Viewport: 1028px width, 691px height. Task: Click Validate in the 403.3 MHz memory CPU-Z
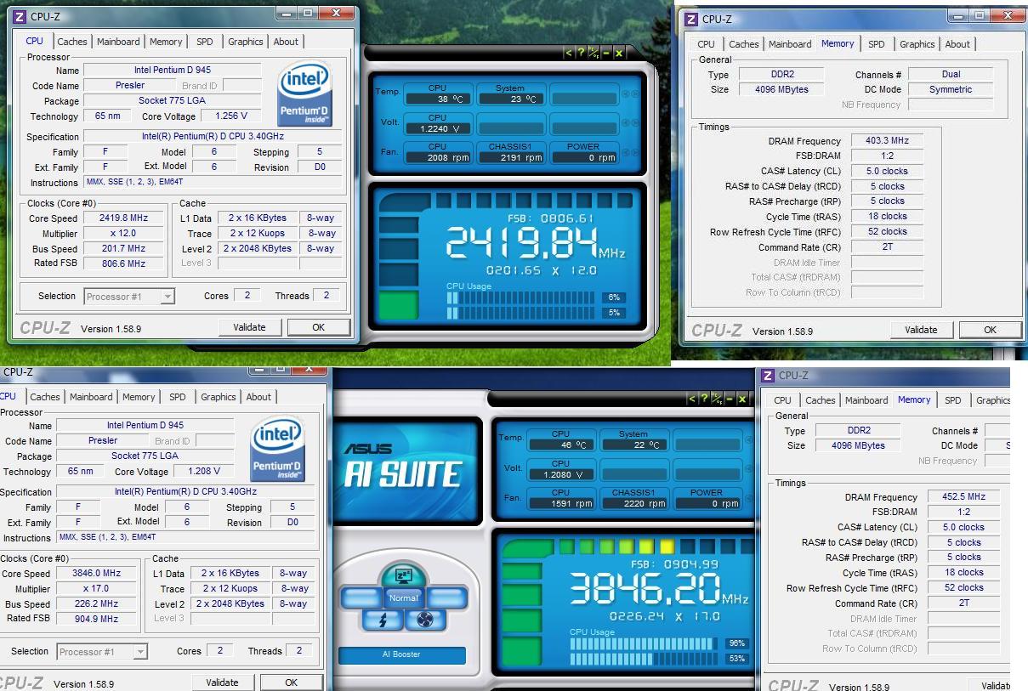(x=921, y=330)
